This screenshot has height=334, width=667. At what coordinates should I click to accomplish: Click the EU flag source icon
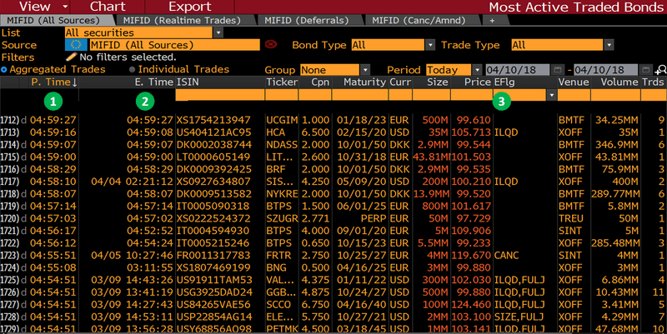coord(75,45)
